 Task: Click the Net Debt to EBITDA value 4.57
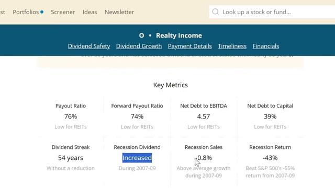[204, 116]
